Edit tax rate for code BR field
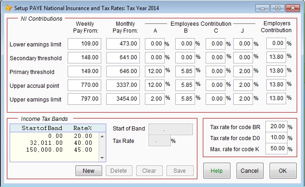This screenshot has width=305, height=187. point(276,127)
